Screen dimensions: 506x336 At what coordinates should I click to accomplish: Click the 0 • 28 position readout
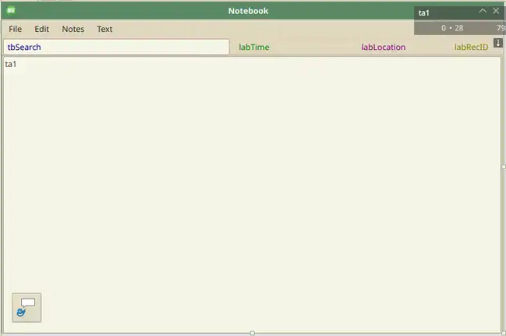(x=452, y=28)
